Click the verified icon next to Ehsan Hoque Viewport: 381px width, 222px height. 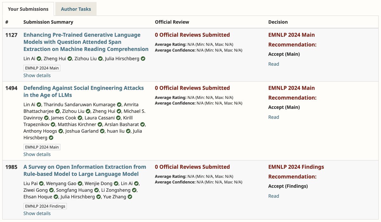(55, 197)
